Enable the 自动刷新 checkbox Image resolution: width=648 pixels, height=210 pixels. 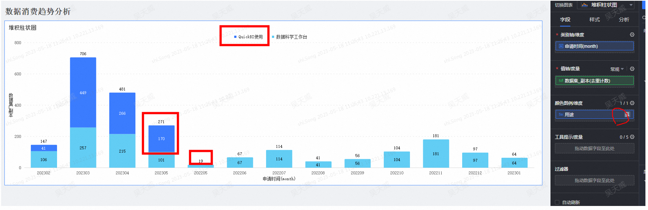[x=557, y=202]
